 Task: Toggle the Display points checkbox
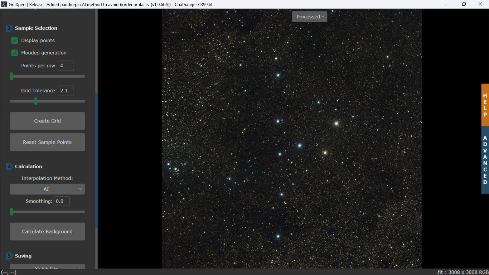(x=15, y=40)
